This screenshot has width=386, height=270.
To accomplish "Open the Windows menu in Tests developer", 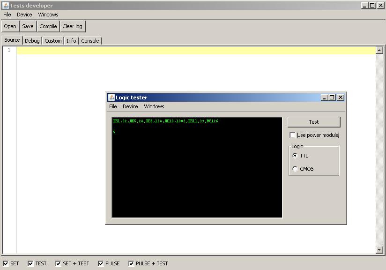I will coord(48,15).
